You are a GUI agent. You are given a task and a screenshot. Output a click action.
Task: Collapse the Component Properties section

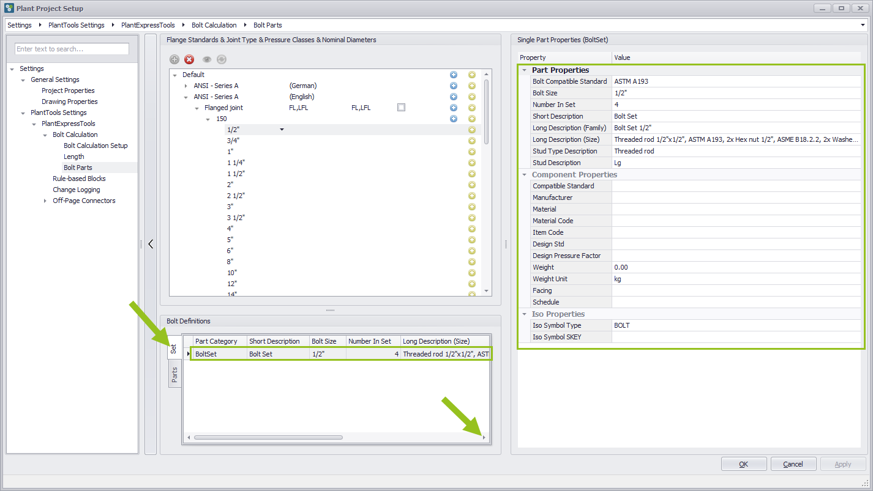524,174
